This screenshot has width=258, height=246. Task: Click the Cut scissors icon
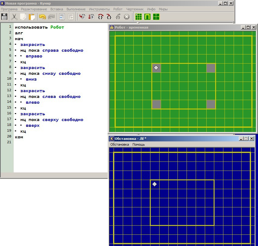14,17
